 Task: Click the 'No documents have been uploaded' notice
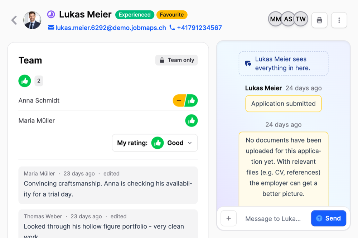[x=283, y=169]
